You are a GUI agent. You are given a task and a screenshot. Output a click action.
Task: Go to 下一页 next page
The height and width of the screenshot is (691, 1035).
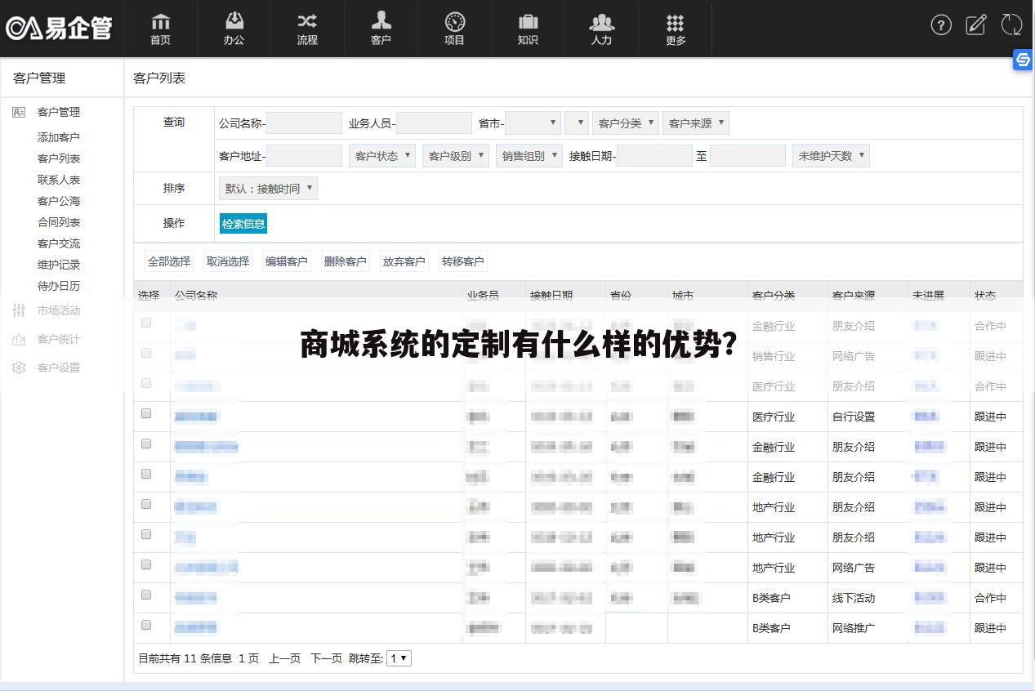click(x=326, y=658)
